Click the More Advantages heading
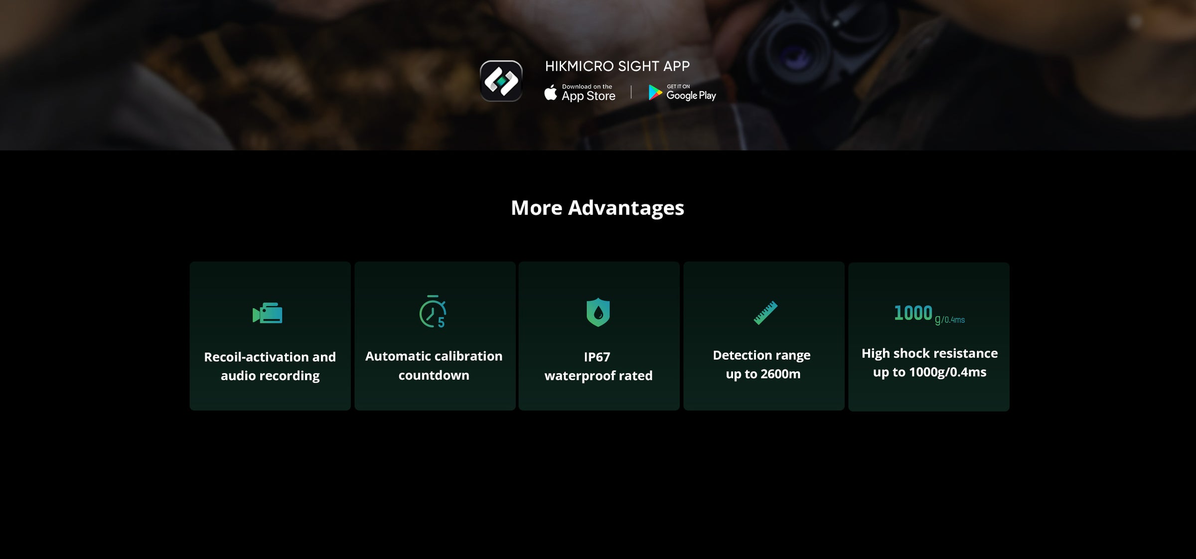 [598, 208]
